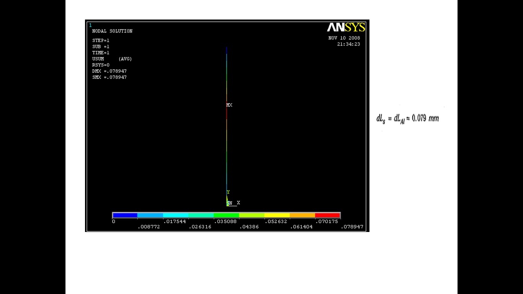This screenshot has width=523, height=294.
Task: Click the DMX =.078947 value
Action: pos(110,71)
